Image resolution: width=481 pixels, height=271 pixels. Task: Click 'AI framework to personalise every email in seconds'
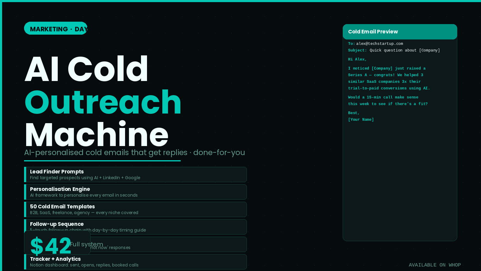coord(84,195)
